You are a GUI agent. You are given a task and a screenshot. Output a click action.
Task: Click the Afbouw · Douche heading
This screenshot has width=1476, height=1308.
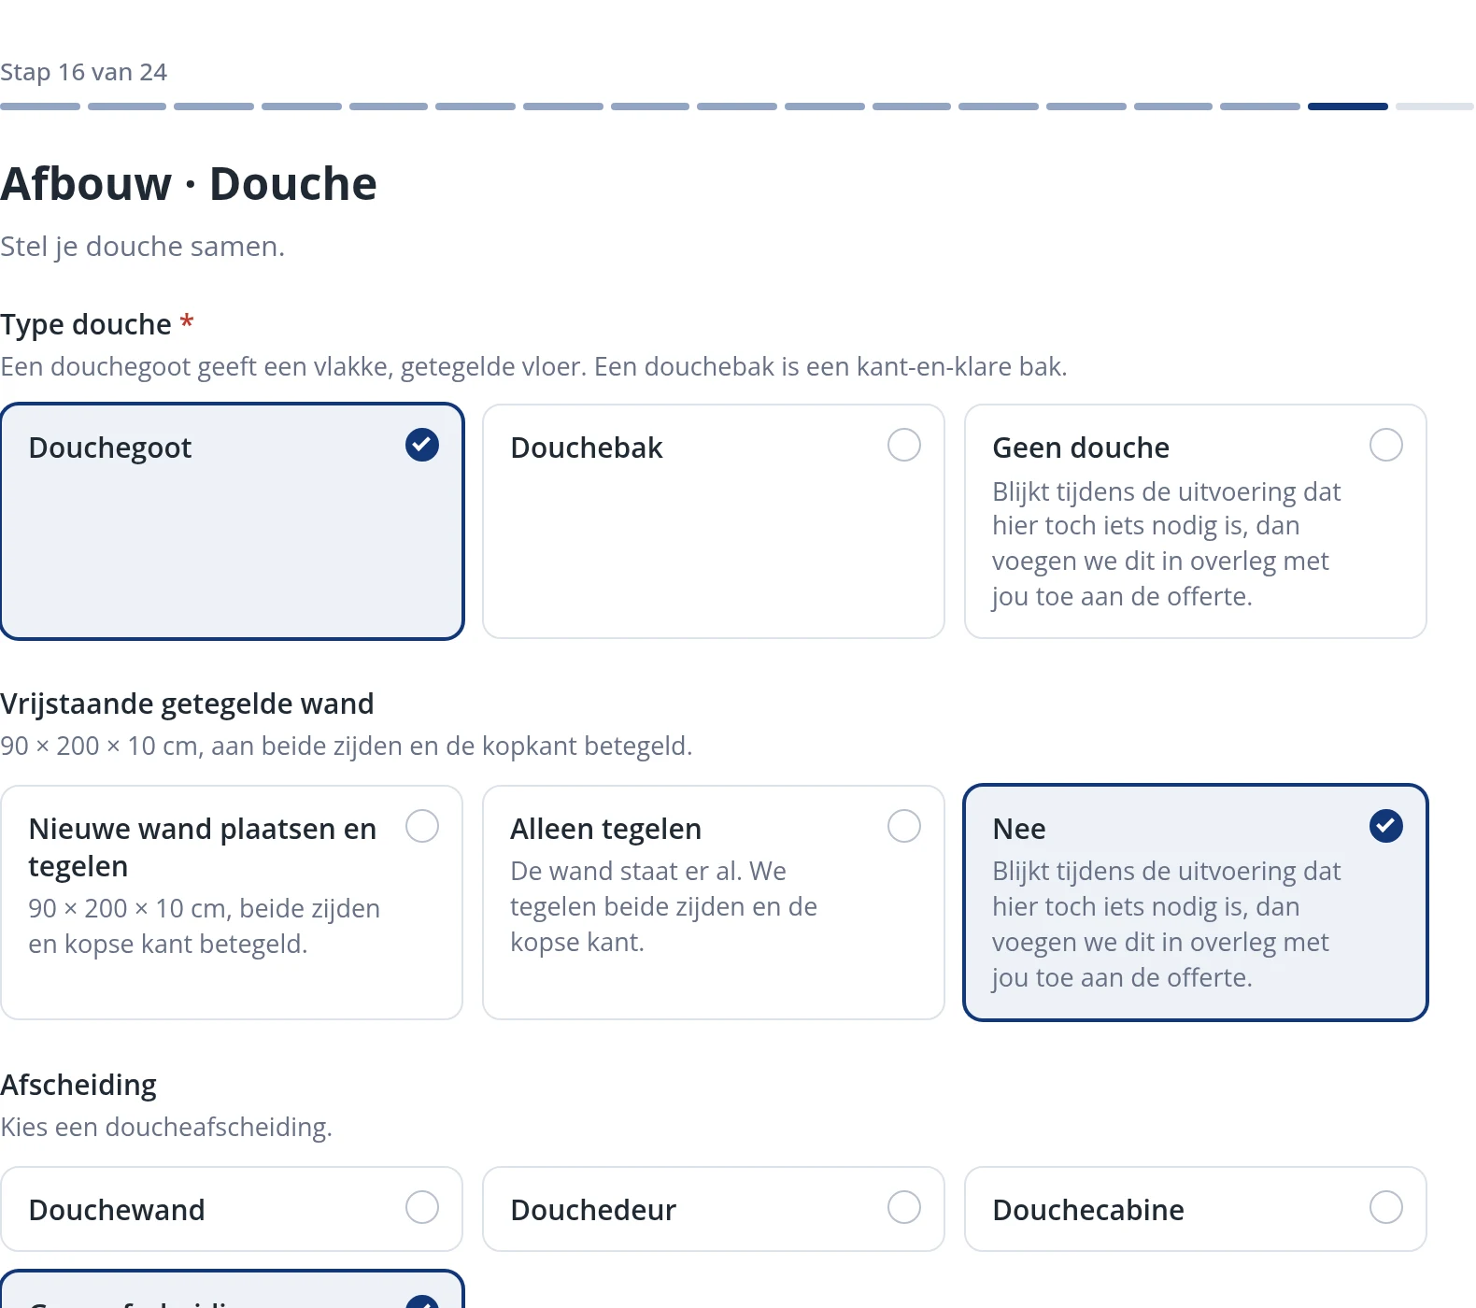189,184
